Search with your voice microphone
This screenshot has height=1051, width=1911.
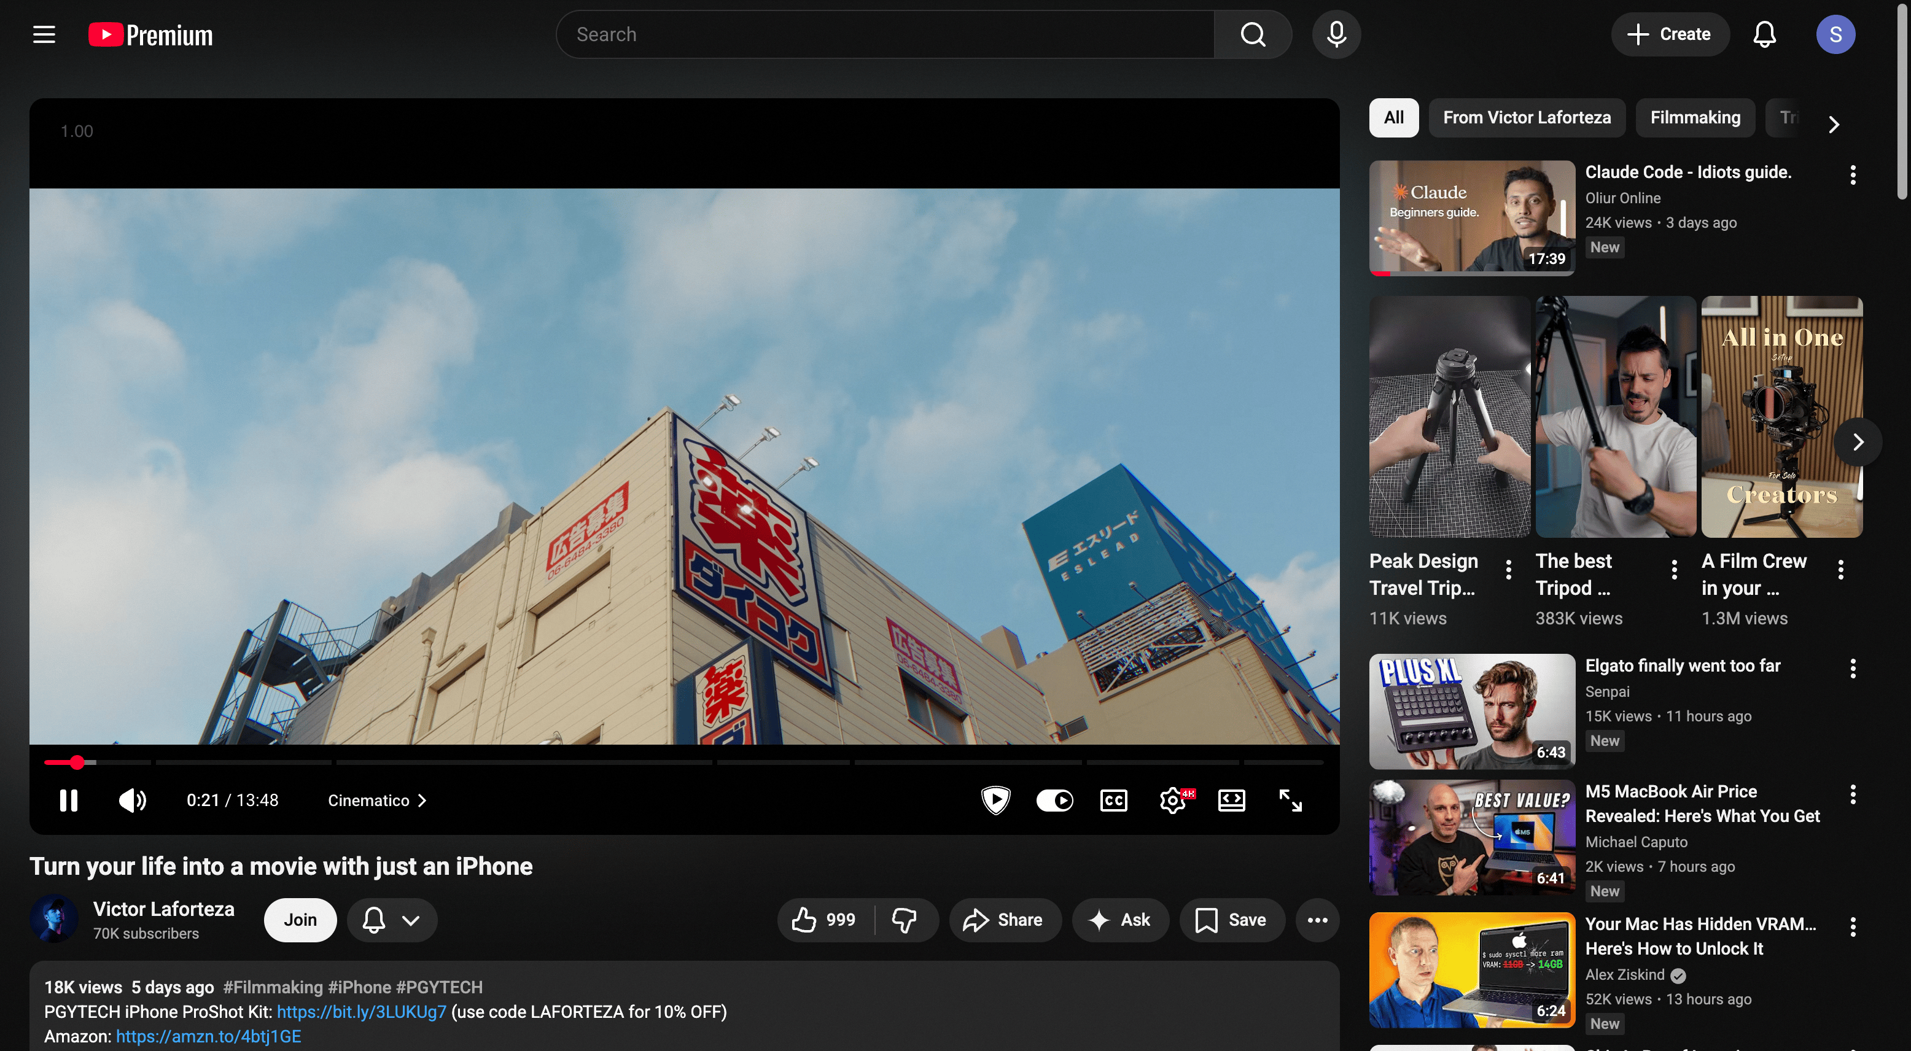point(1336,34)
